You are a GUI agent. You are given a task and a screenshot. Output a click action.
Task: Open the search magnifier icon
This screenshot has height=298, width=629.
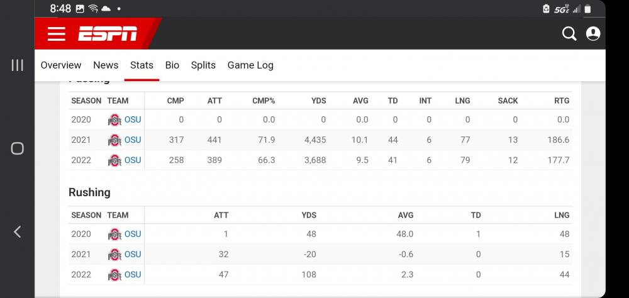point(569,34)
